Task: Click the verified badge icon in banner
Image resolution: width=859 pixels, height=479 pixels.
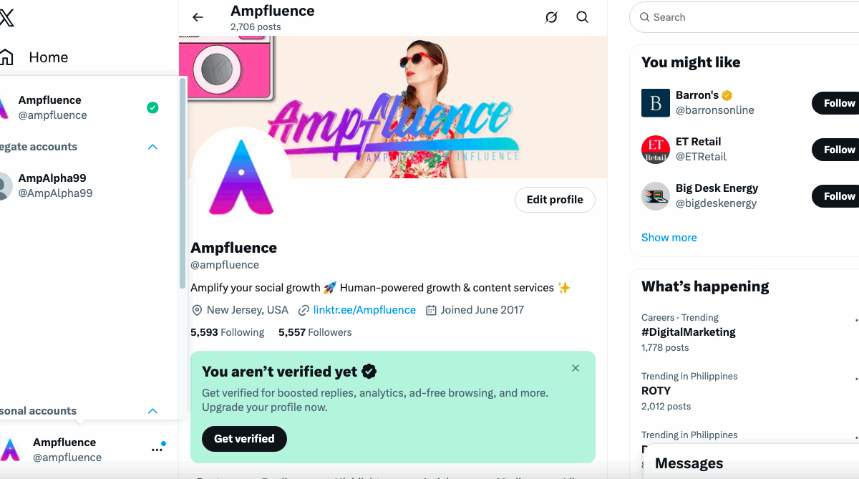Action: click(x=369, y=372)
